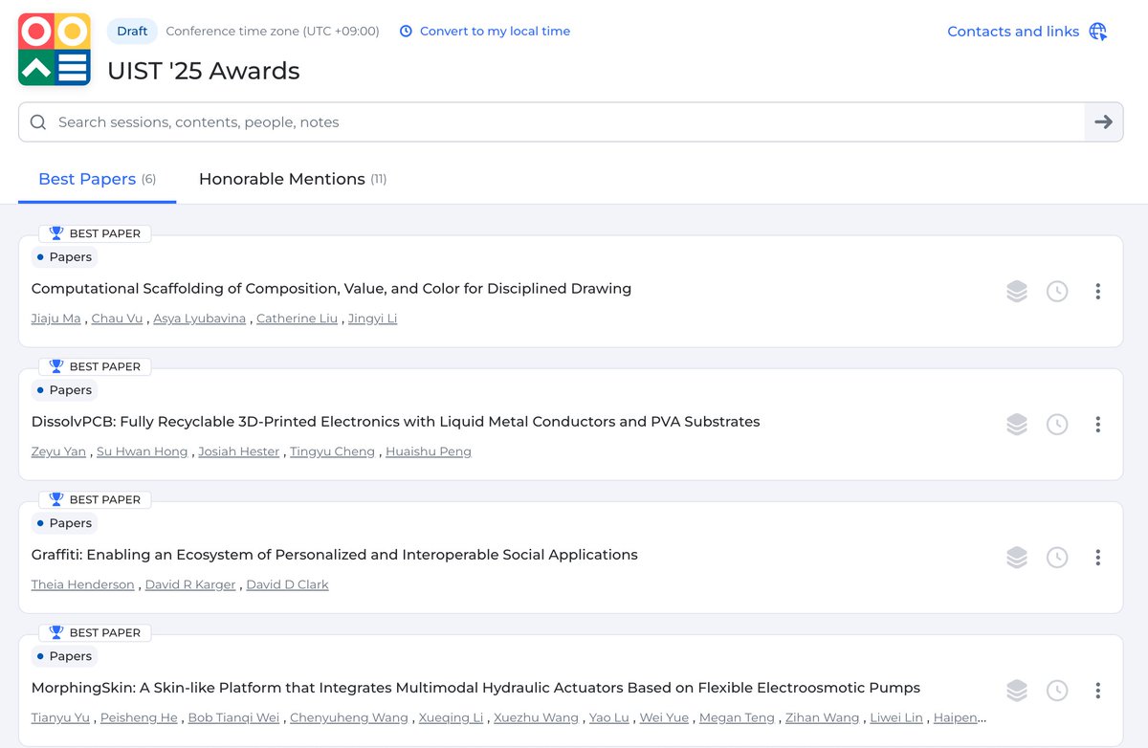Open author Megan Teng
The height and width of the screenshot is (748, 1148).
click(737, 717)
